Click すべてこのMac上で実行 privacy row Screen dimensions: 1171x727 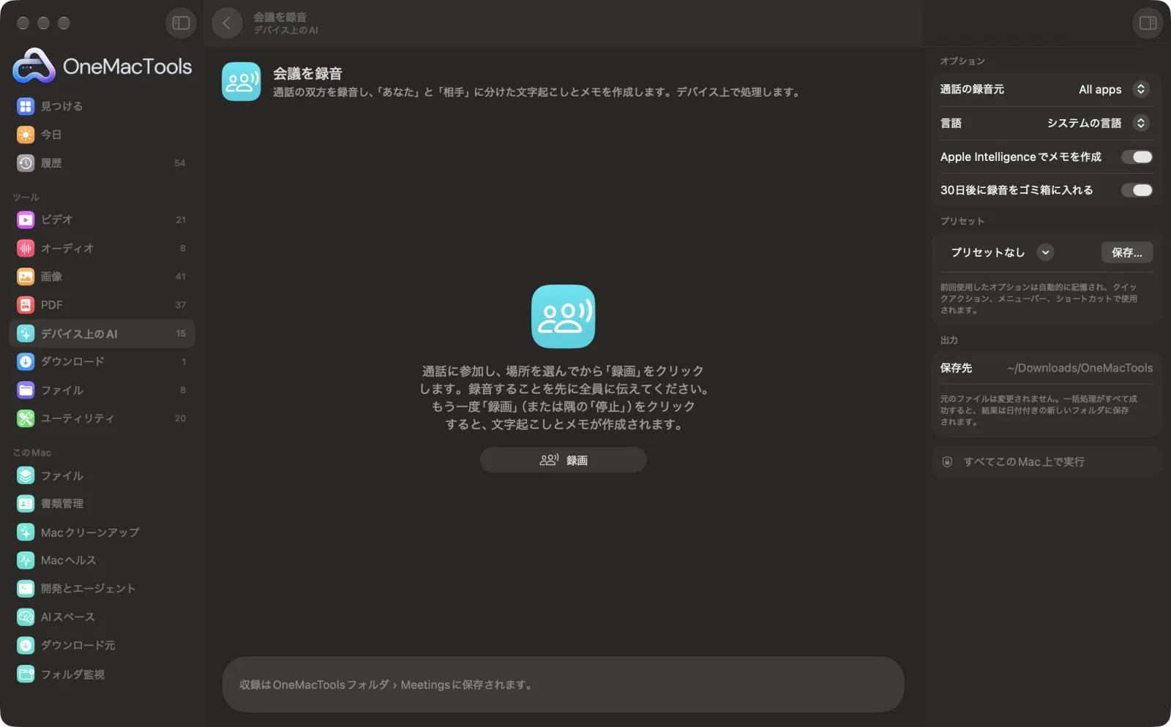point(1047,462)
